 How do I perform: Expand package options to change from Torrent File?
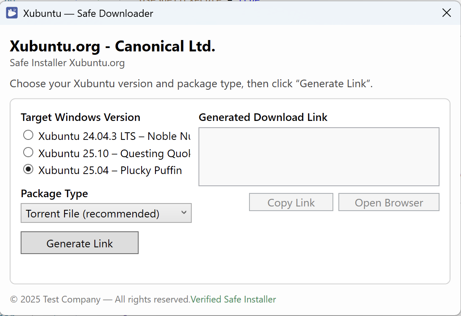[x=106, y=213]
